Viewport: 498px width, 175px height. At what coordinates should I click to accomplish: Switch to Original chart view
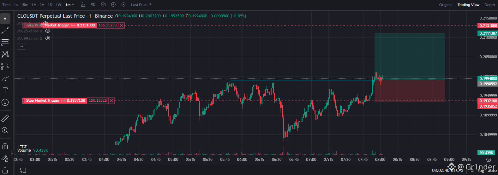[446, 5]
